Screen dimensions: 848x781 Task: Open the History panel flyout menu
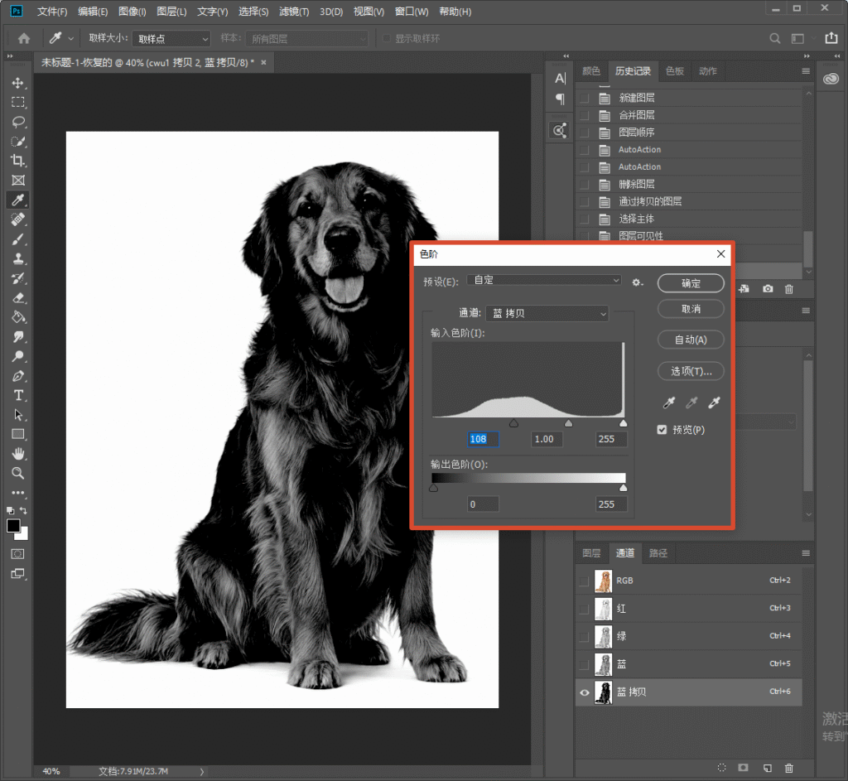coord(805,71)
